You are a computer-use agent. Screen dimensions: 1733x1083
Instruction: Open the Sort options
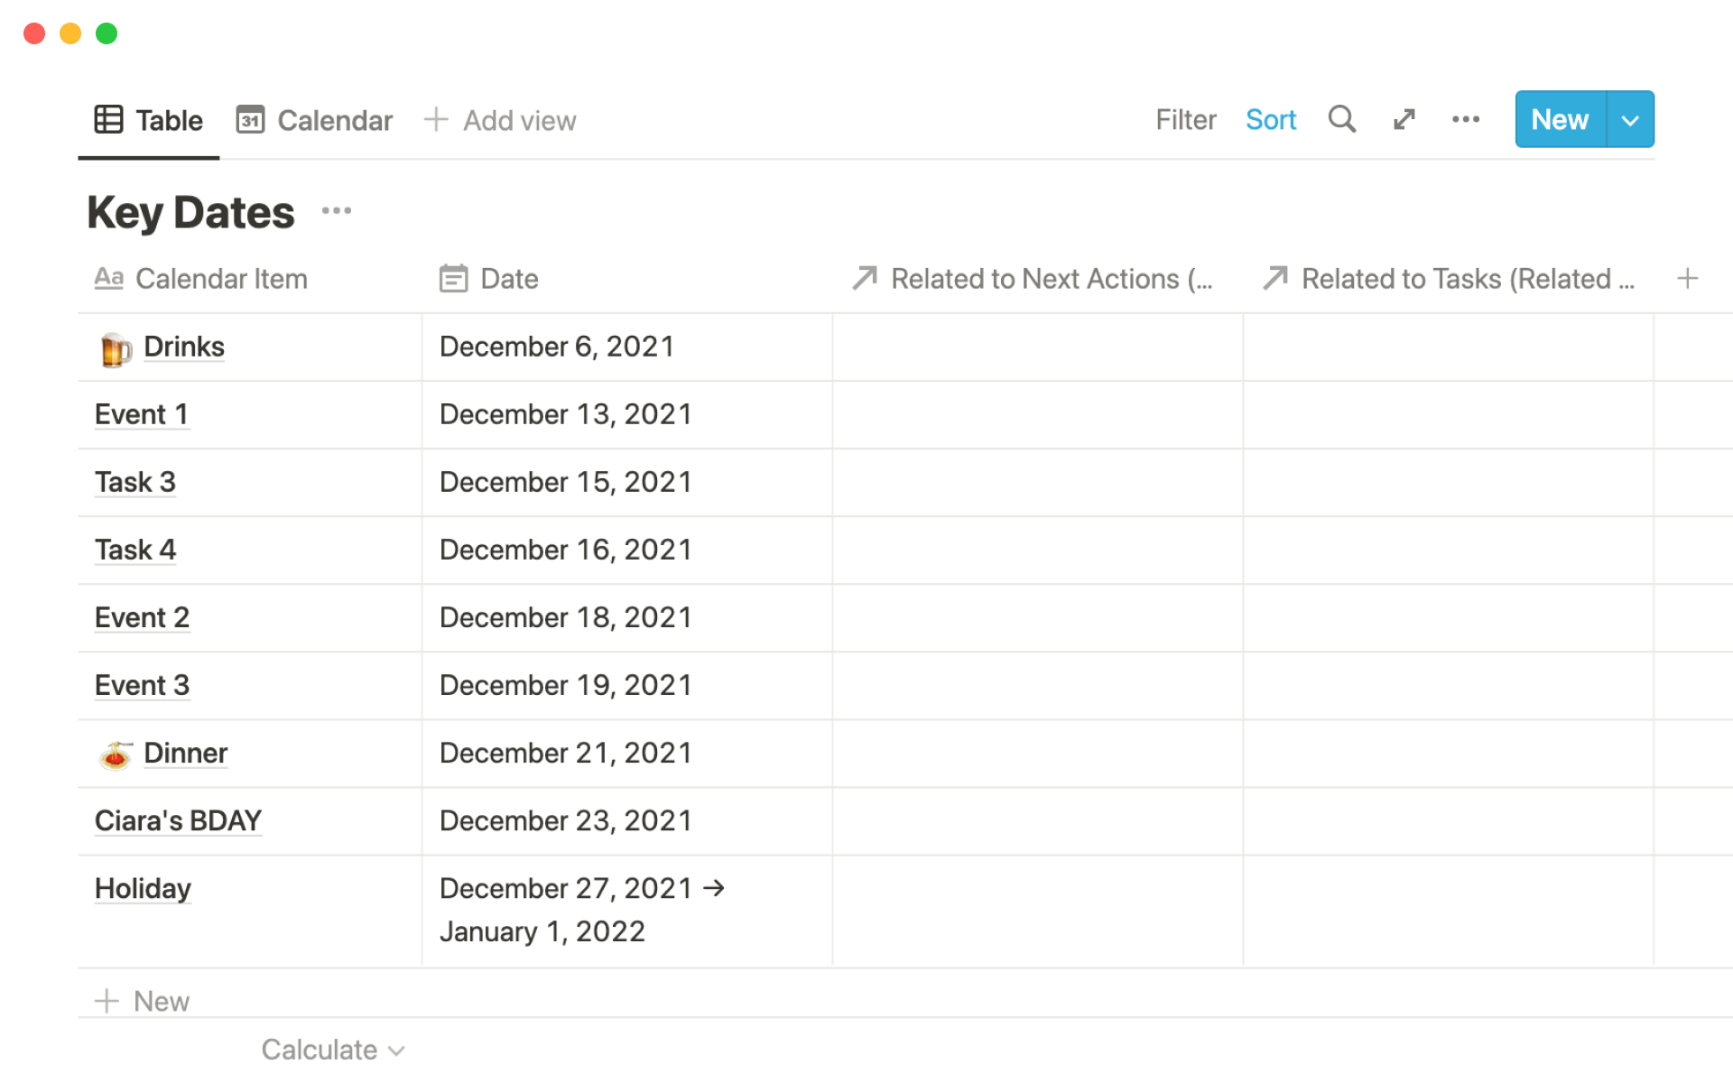[x=1270, y=119]
